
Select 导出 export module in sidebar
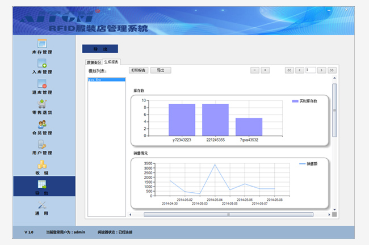click(x=41, y=187)
